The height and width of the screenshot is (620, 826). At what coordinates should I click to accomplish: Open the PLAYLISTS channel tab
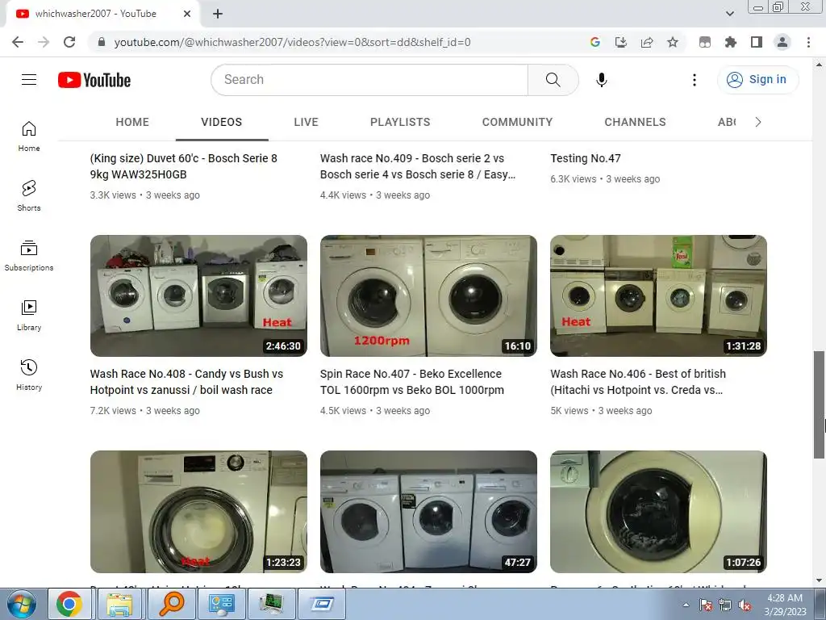(400, 123)
